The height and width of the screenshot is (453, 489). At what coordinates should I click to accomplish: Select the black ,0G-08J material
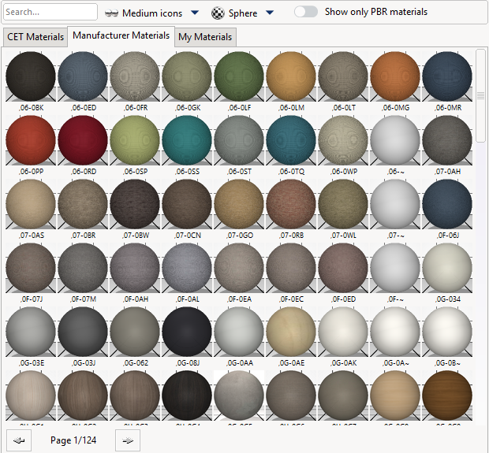(x=187, y=332)
